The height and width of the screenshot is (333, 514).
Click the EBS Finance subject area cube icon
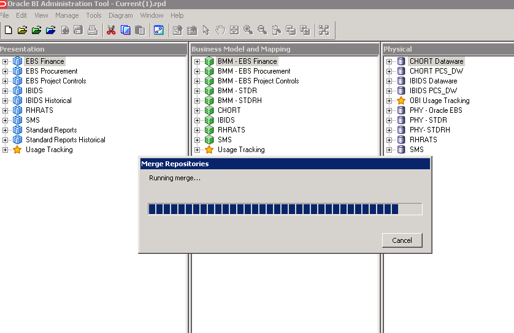pyautogui.click(x=17, y=61)
